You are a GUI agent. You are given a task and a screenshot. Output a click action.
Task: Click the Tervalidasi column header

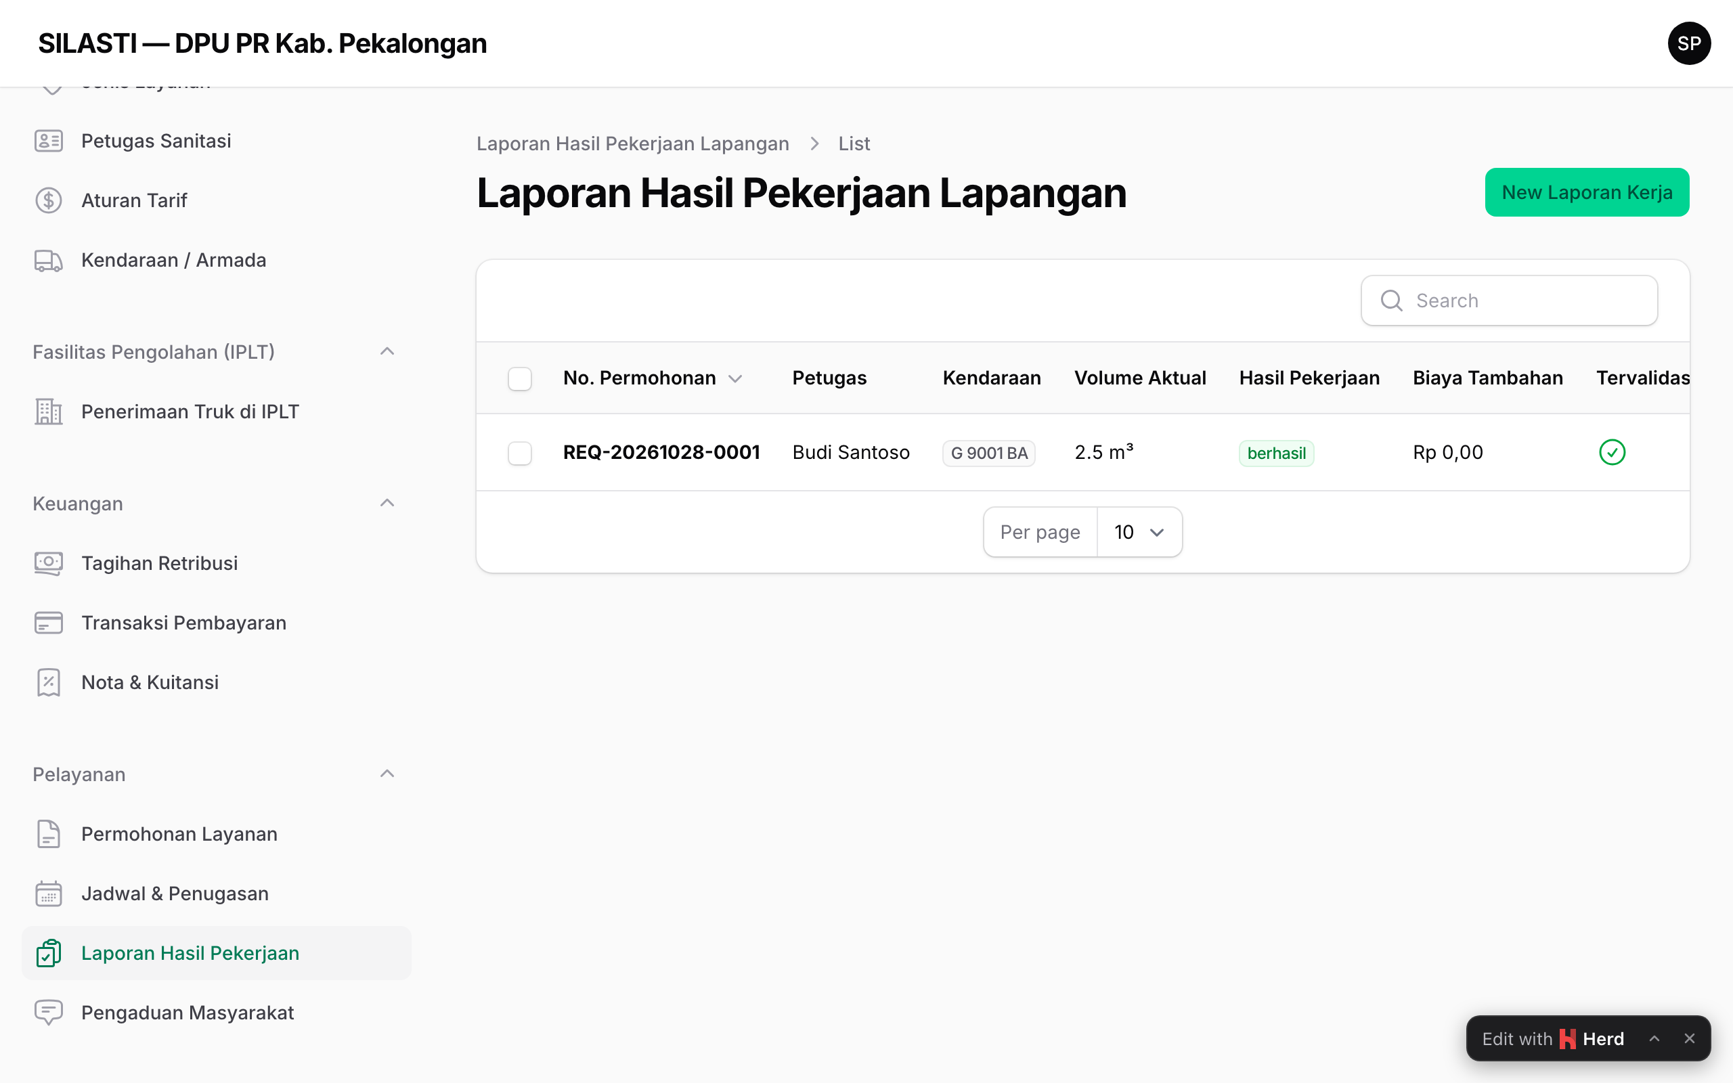coord(1643,378)
